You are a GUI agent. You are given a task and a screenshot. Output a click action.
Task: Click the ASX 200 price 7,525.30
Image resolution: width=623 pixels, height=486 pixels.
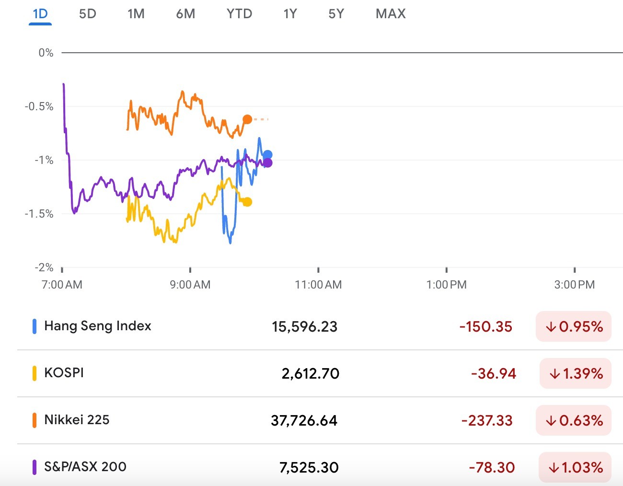click(309, 468)
